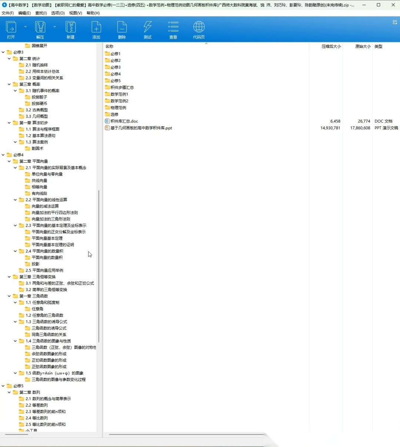Click the 打开 (Open) toolbar icon
The image size is (400, 447).
pyautogui.click(x=11, y=27)
